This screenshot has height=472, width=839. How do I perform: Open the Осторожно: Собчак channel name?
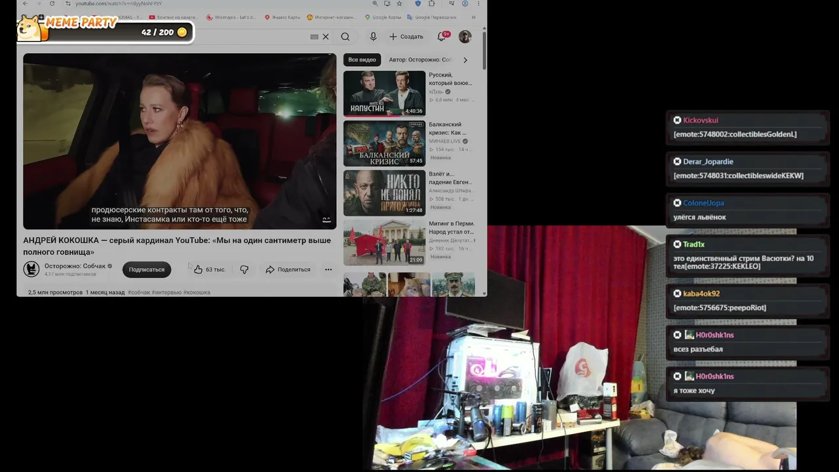pos(75,266)
